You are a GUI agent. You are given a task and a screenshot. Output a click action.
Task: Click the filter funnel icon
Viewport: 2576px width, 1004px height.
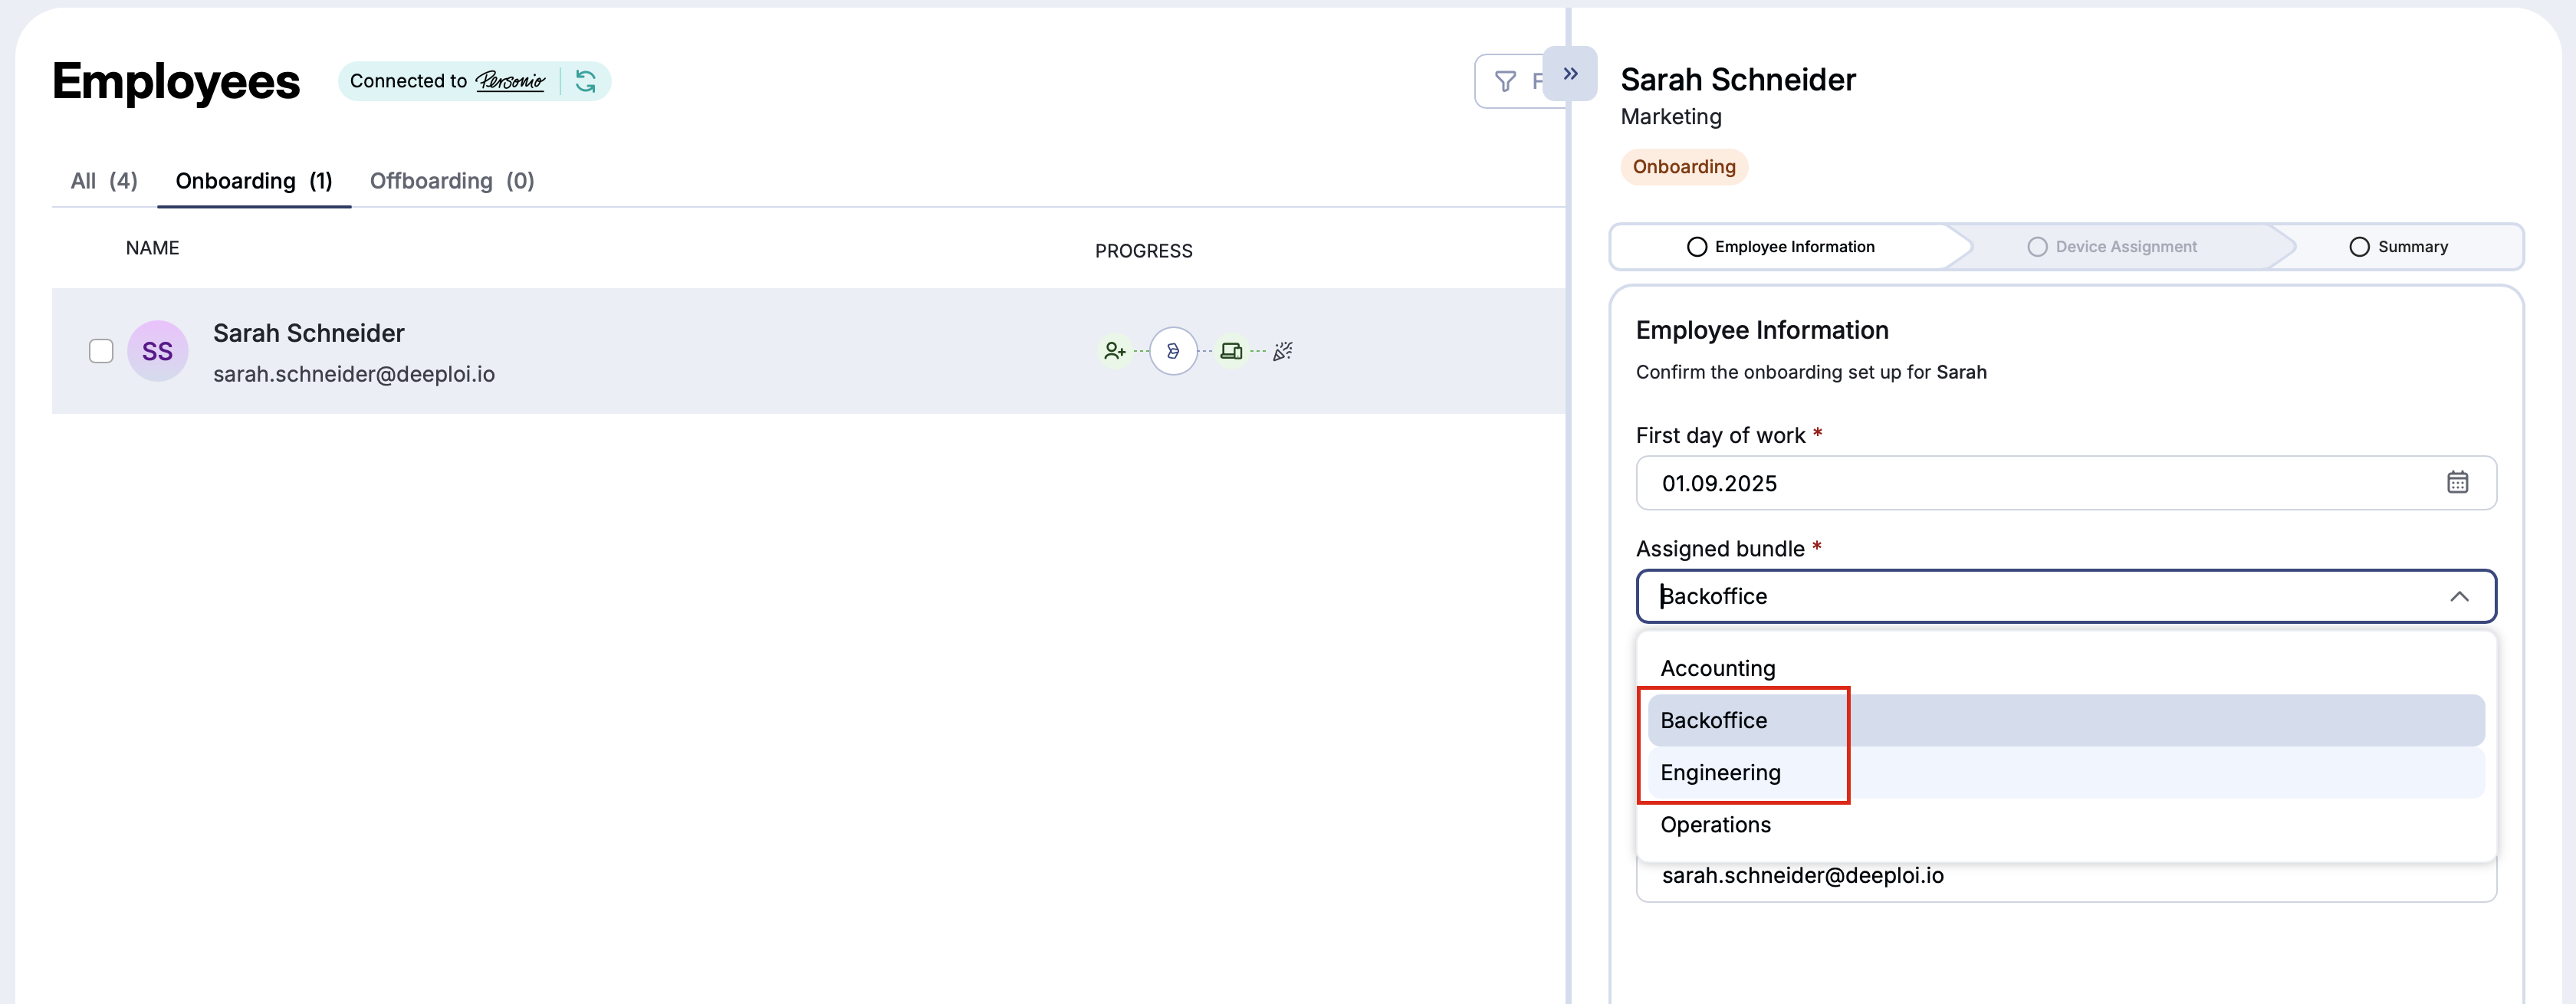[x=1505, y=82]
